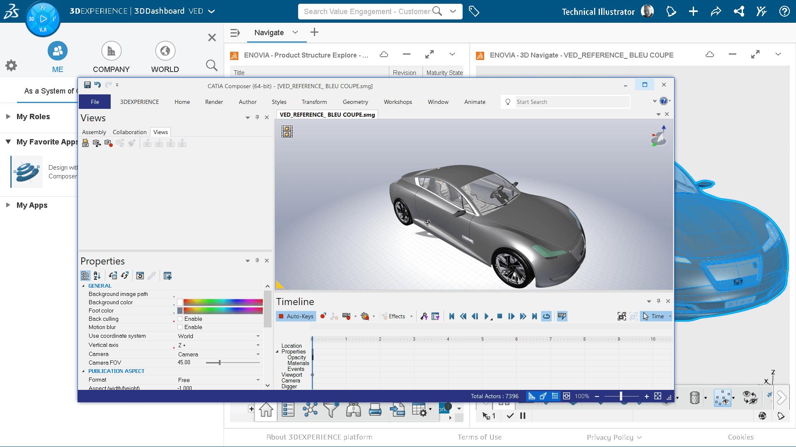Select the Collaboration tab in Views
This screenshot has height=447, width=796.
(x=129, y=132)
